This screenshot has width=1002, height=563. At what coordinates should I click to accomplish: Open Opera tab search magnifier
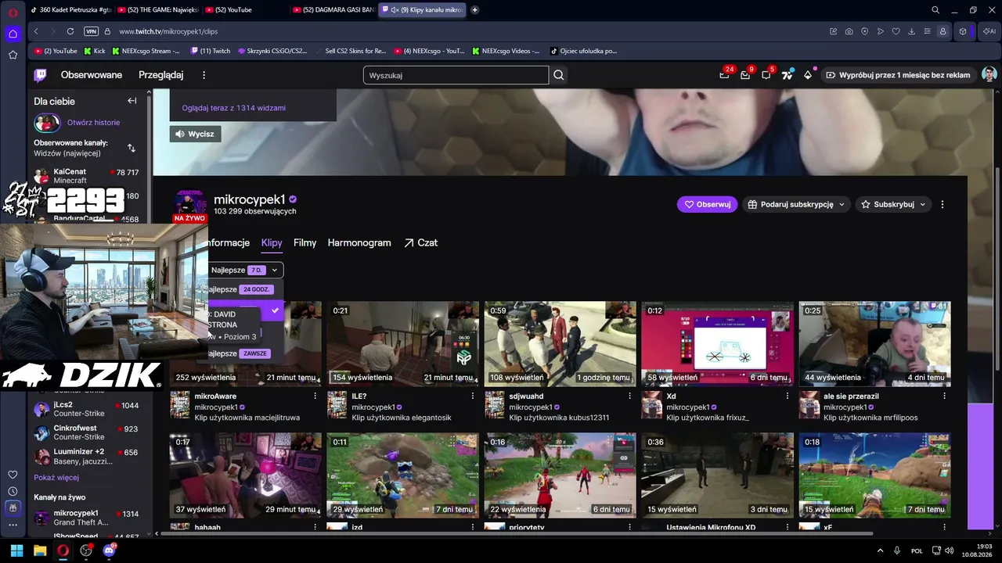point(935,10)
